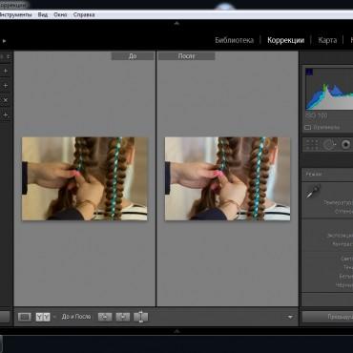Select the spot removal circle tool
Viewport: 353px width, 353px height.
[330, 145]
